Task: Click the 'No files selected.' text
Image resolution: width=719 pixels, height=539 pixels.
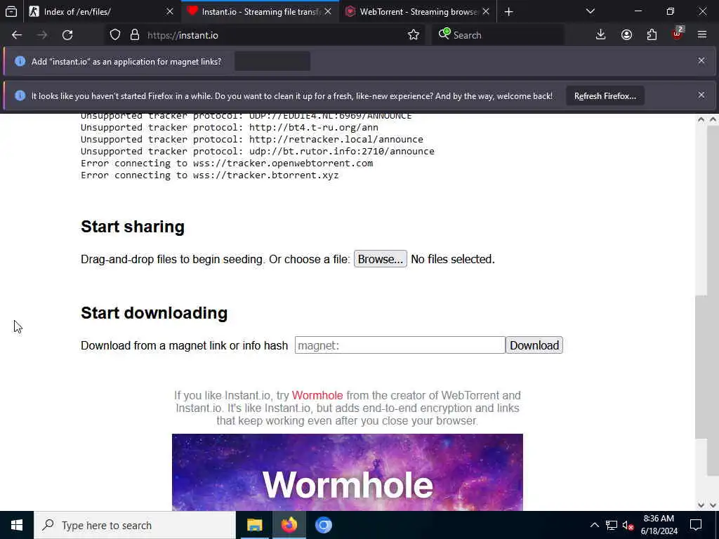Action: [x=453, y=259]
